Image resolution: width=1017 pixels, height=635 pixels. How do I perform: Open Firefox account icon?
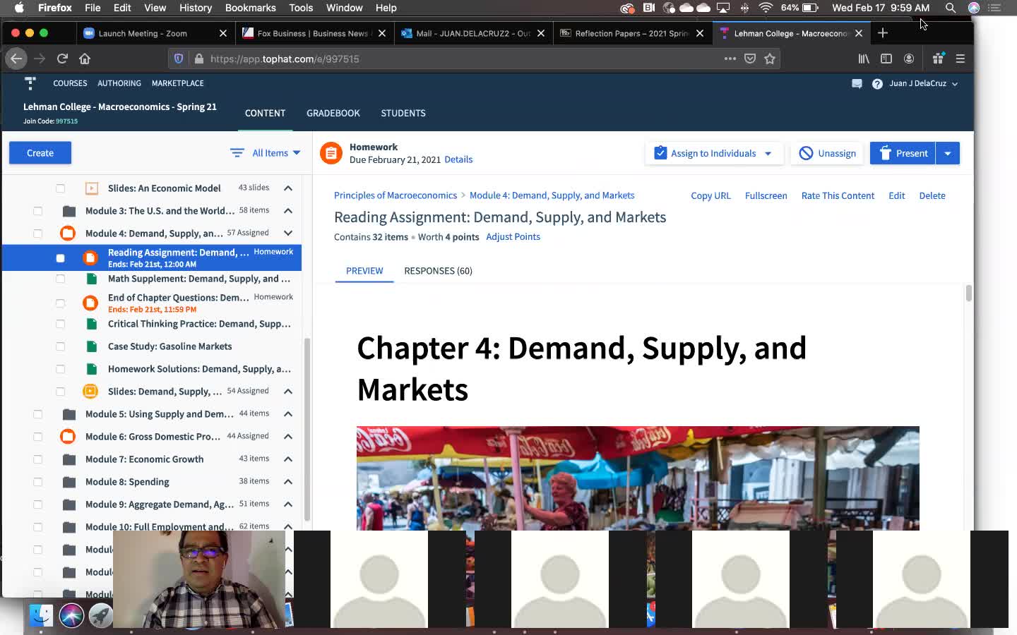click(909, 59)
